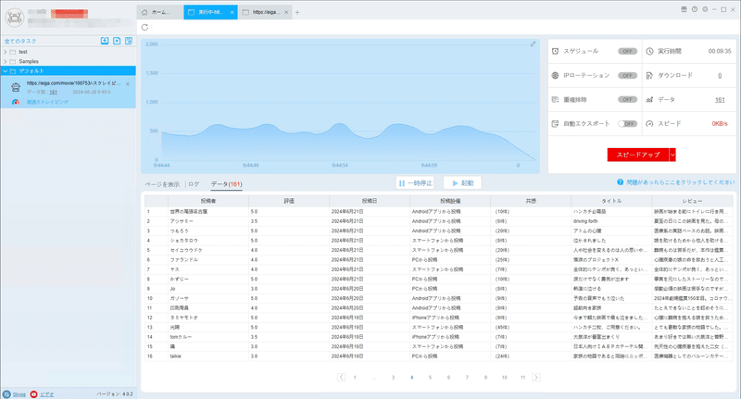Click the refresh icon below the tabs
The height and width of the screenshot is (399, 741).
144,28
